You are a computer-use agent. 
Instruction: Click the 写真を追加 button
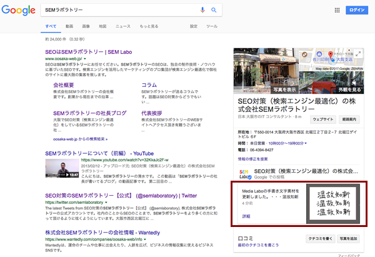pyautogui.click(x=348, y=239)
